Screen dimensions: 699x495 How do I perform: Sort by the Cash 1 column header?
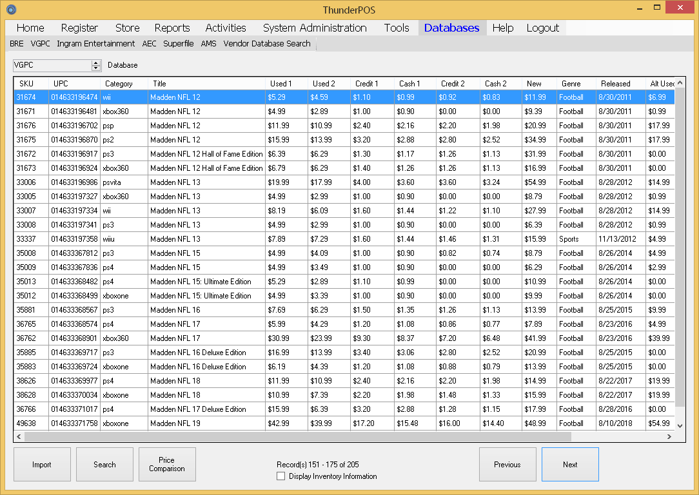(415, 83)
